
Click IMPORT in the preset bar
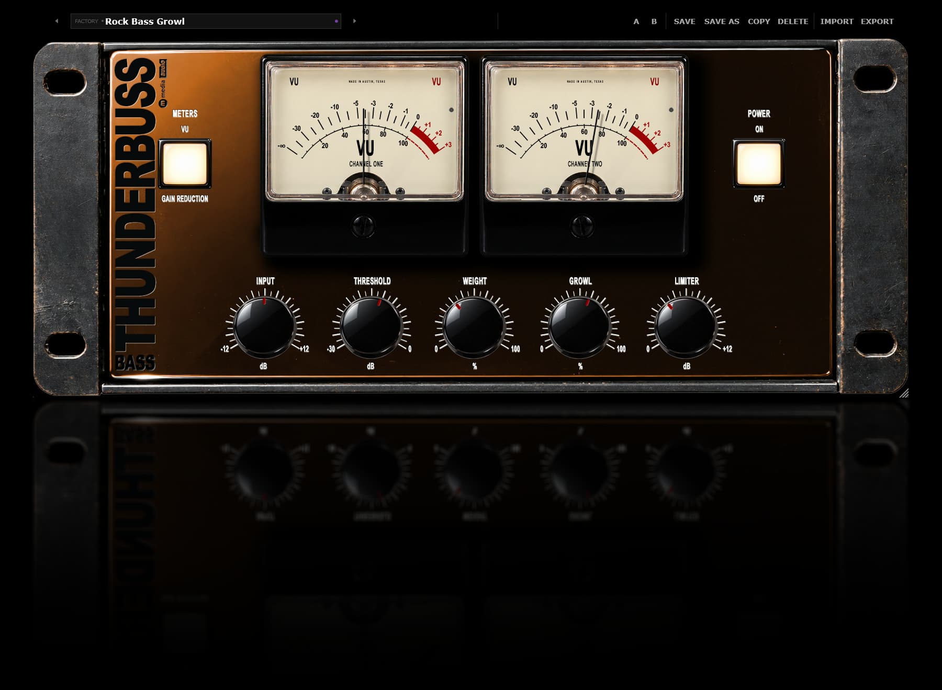(x=836, y=21)
